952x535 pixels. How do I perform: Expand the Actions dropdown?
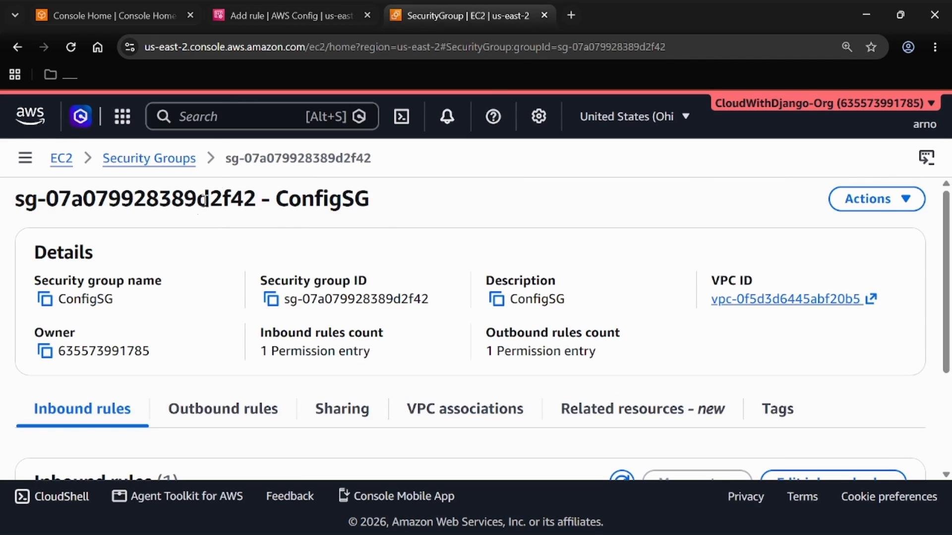tap(877, 199)
